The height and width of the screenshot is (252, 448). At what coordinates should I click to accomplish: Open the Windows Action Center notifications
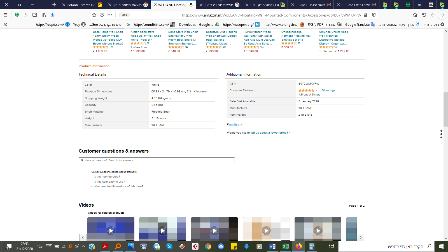point(8,246)
